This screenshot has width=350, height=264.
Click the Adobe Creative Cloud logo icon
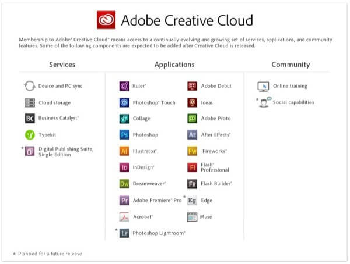coord(106,20)
